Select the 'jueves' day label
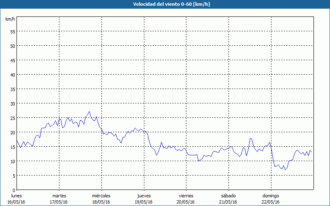330x206 pixels. (x=144, y=195)
